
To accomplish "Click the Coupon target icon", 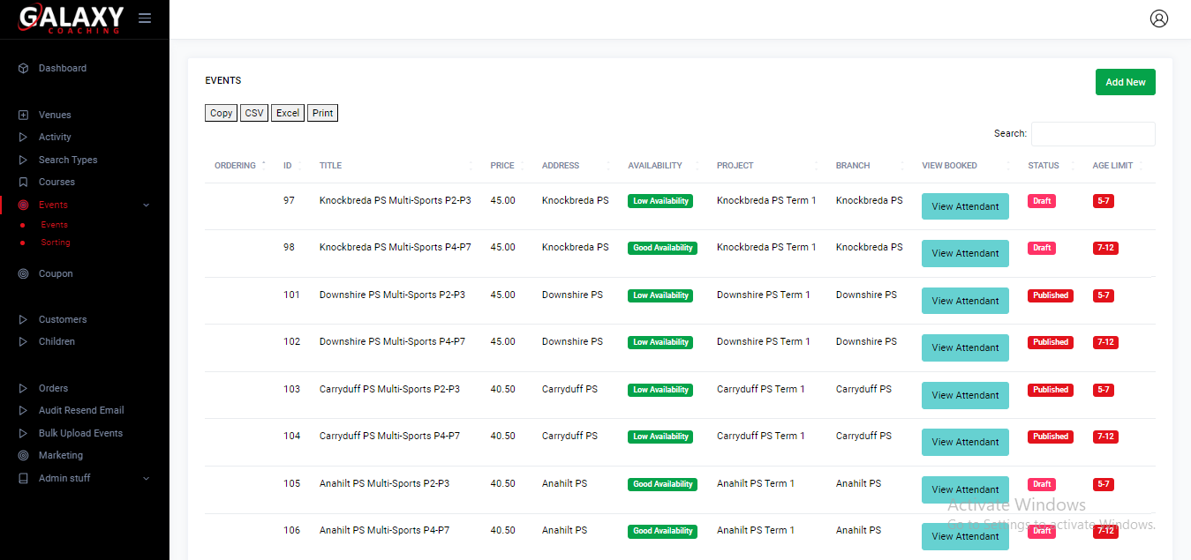I will tap(23, 274).
